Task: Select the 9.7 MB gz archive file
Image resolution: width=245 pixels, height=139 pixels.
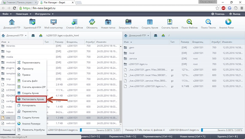Action: [x=183, y=86]
